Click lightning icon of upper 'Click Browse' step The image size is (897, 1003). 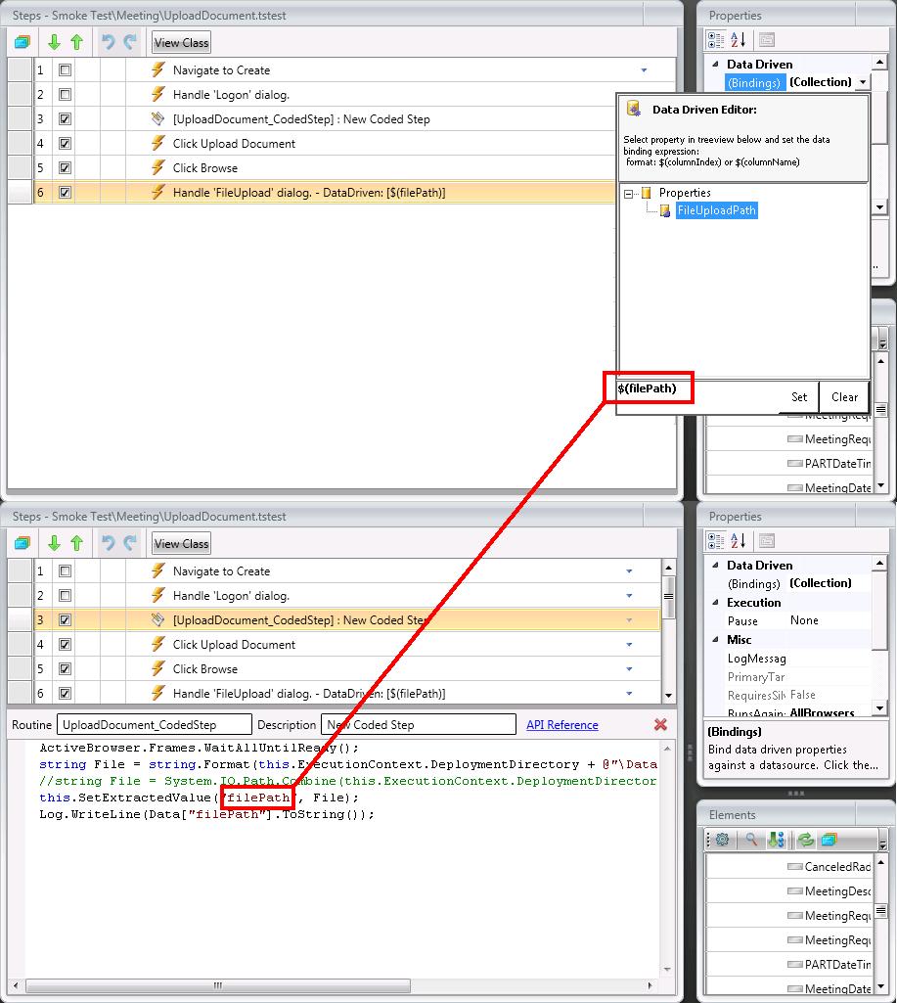coord(157,167)
